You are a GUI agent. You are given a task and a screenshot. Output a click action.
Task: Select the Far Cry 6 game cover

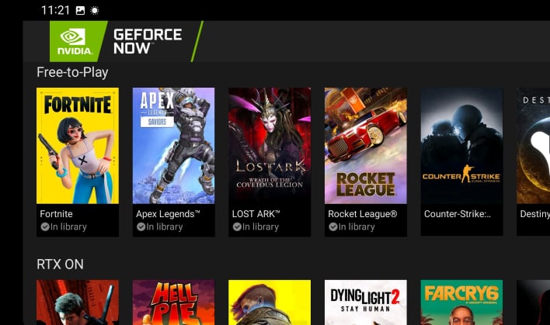(461, 303)
